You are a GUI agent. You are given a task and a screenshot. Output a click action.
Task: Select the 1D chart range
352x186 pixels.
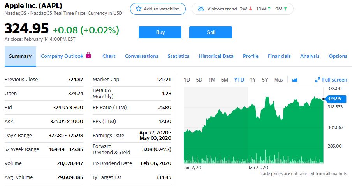(187, 80)
